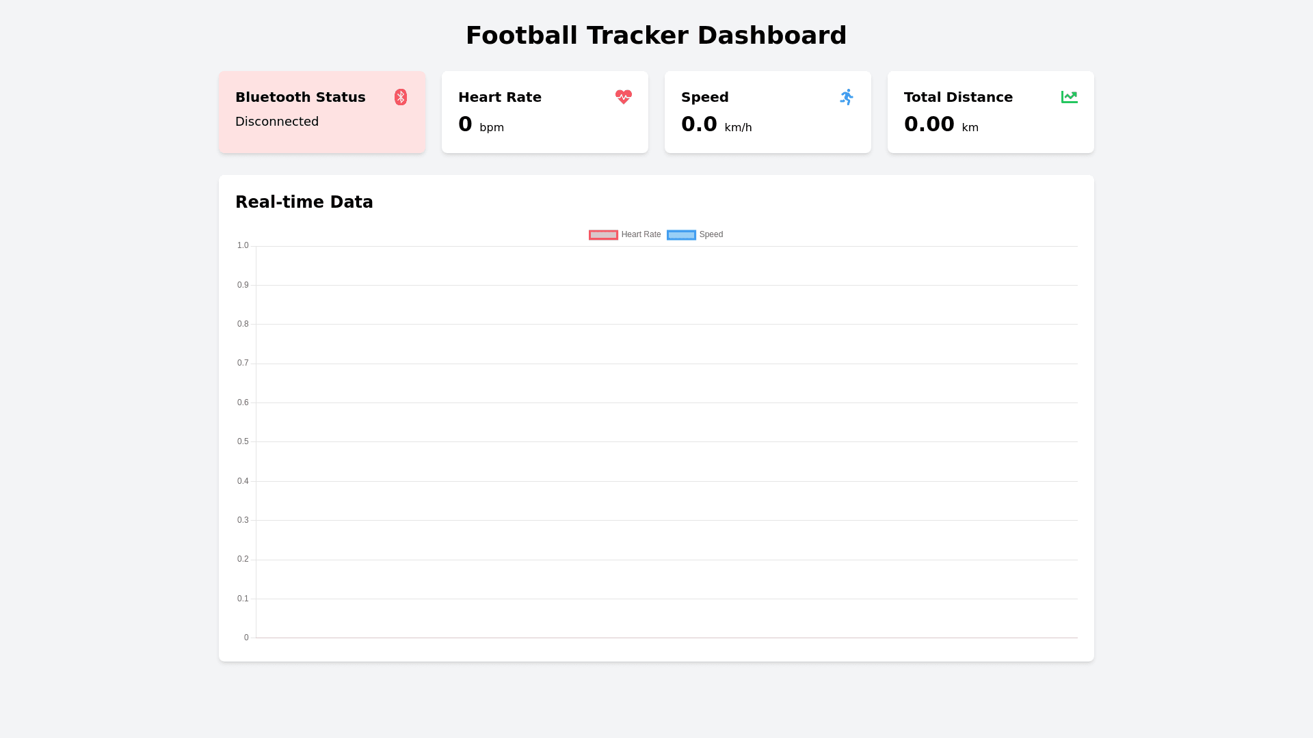Click the Disconnected status text
This screenshot has width=1313, height=738.
point(277,122)
